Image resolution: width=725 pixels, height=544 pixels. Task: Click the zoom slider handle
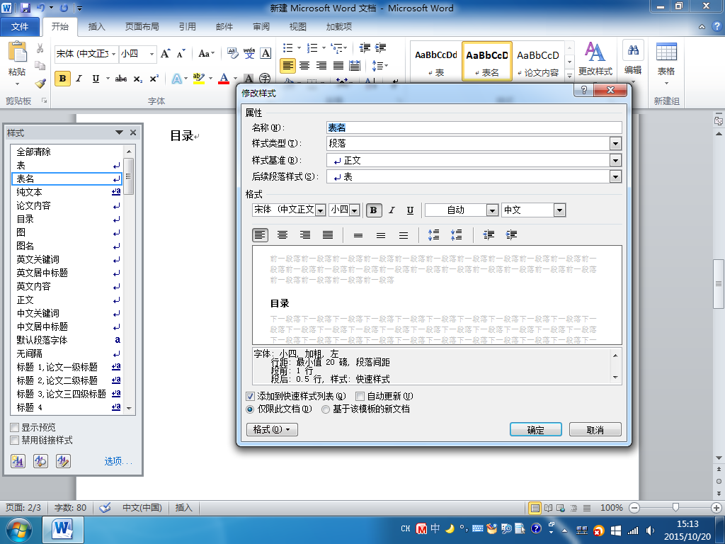(x=675, y=508)
